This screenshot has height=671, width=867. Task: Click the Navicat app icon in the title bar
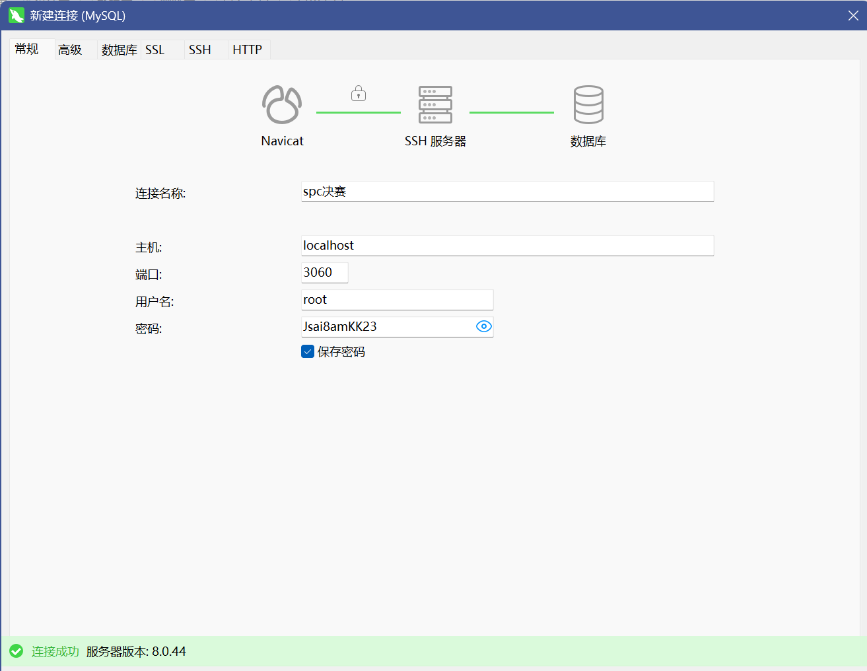click(x=17, y=15)
